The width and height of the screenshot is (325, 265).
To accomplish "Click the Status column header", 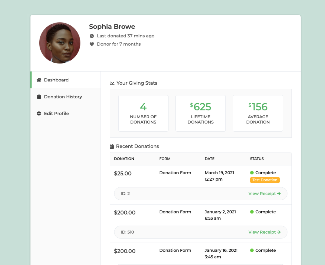I will coord(257,159).
